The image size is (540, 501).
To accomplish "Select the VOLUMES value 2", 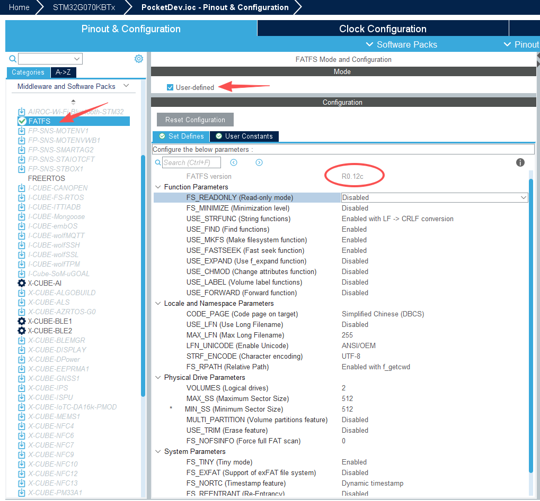I will [343, 388].
